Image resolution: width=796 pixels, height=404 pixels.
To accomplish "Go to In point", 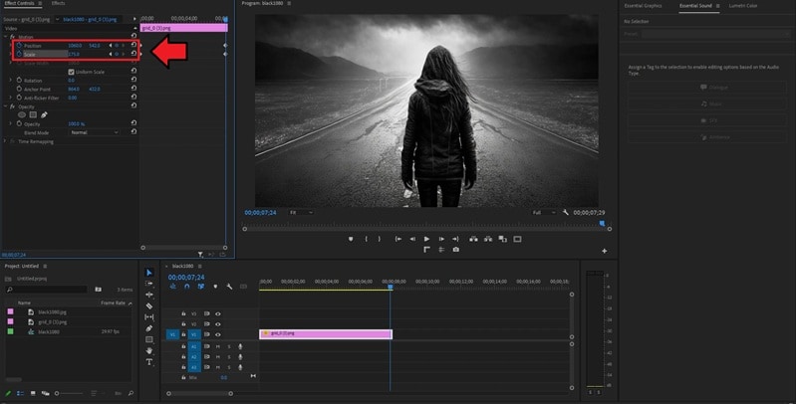I will click(398, 239).
